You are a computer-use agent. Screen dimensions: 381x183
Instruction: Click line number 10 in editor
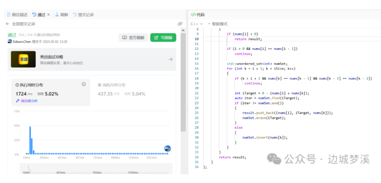click(x=197, y=39)
